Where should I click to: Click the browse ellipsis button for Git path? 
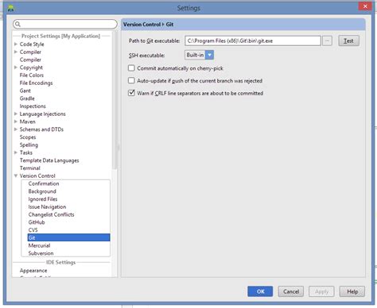(327, 40)
